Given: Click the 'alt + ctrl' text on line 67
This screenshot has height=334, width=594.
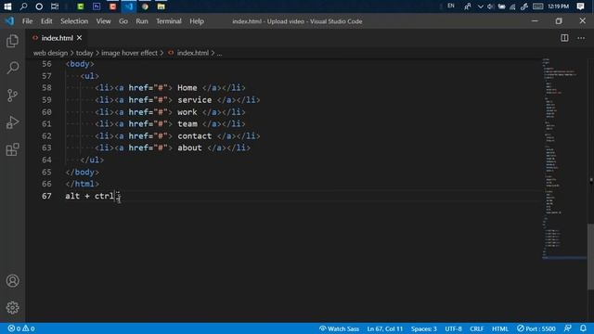Looking at the screenshot, I should (x=90, y=196).
